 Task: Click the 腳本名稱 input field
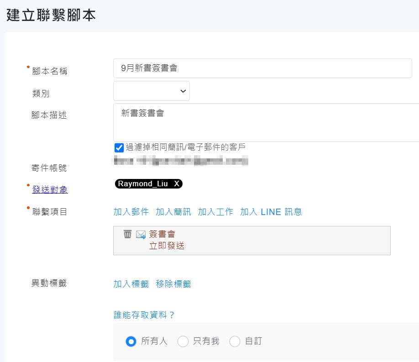pyautogui.click(x=262, y=68)
